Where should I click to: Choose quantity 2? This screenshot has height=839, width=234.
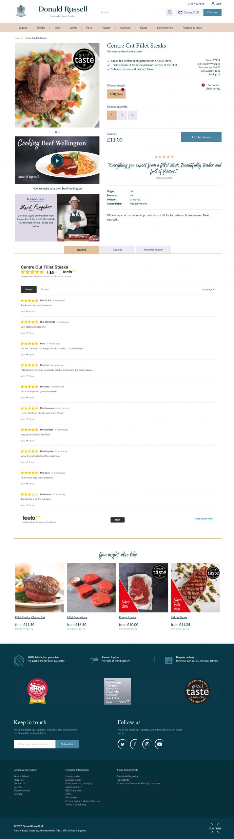(122, 115)
